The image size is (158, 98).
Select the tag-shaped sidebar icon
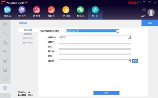pos(5,33)
